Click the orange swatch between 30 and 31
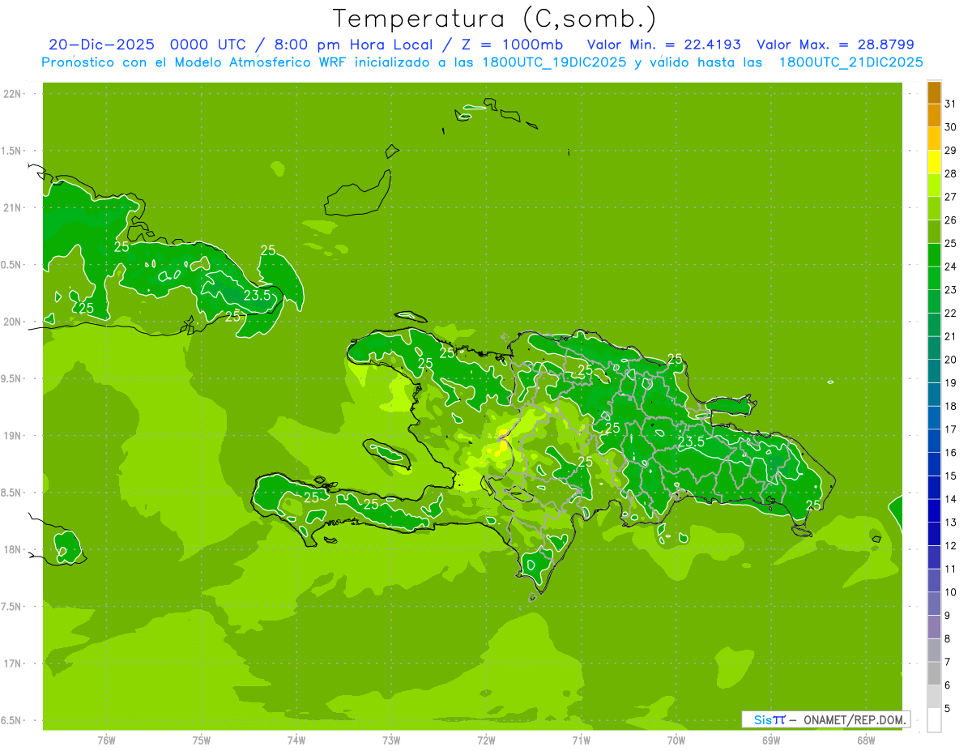The image size is (972, 751). (x=934, y=116)
